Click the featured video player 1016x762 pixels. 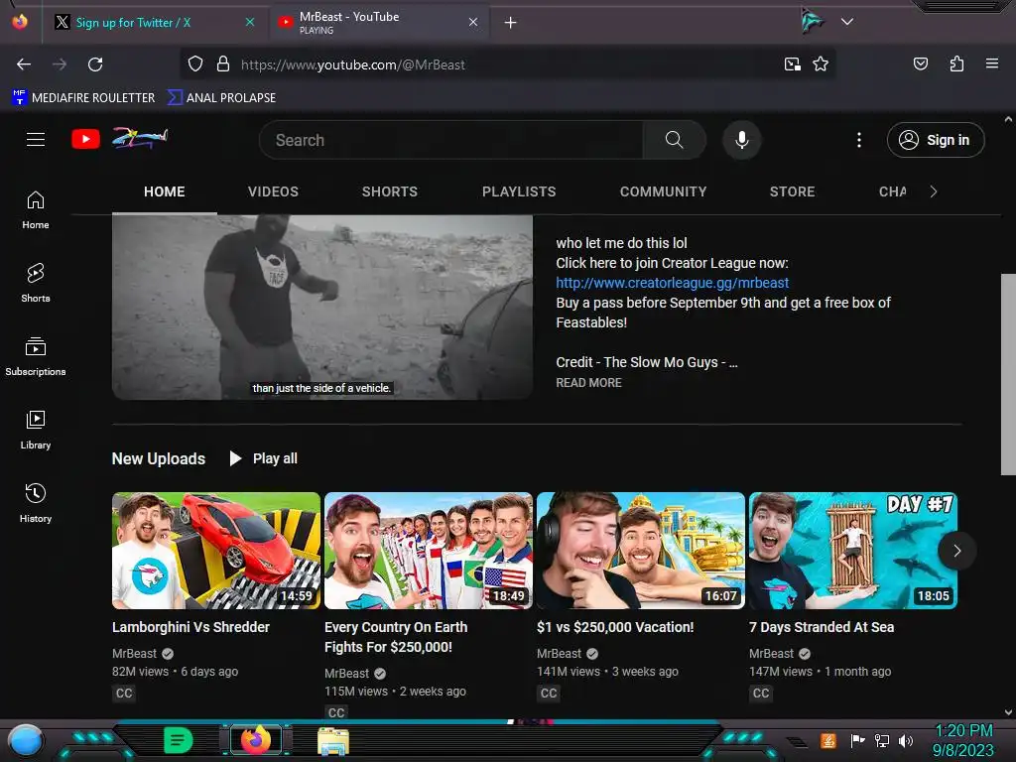tap(322, 308)
